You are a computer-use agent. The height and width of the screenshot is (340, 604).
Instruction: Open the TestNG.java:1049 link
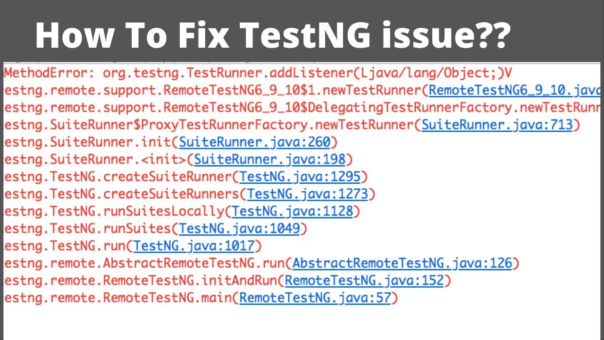[239, 229]
